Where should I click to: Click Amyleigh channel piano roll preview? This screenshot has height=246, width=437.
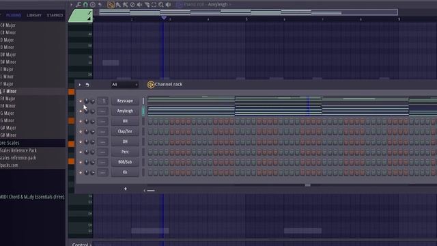292,111
